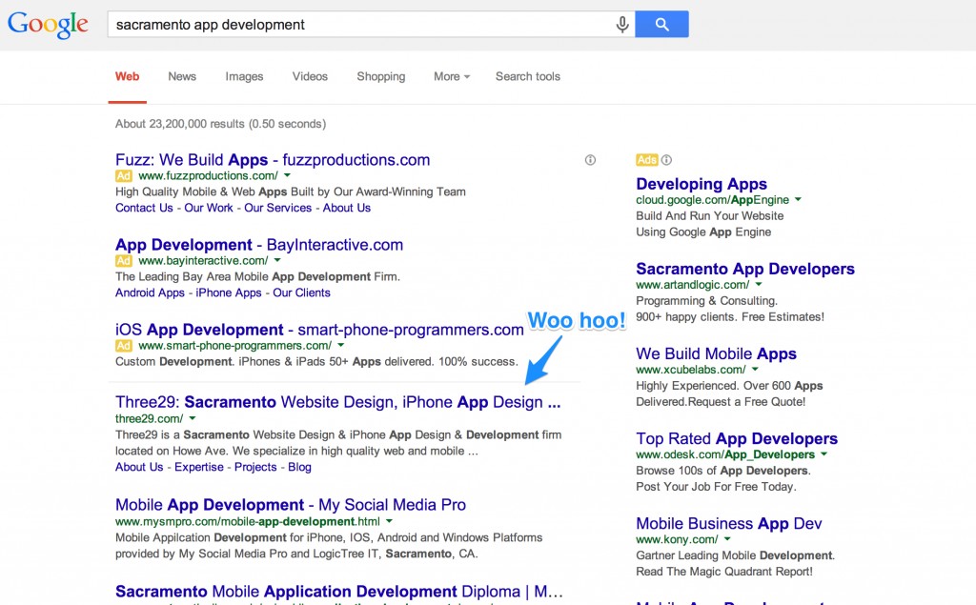Switch to the Images tab
Screen dimensions: 976x605
point(244,76)
